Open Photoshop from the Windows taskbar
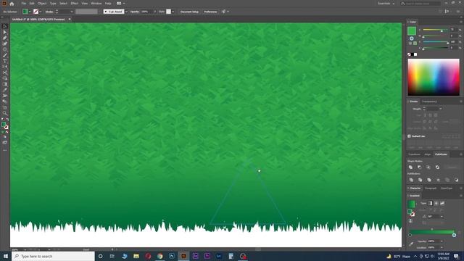 tap(172, 256)
